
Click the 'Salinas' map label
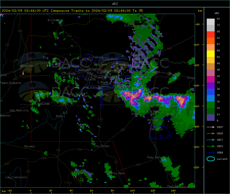[44, 104]
